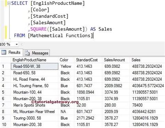Click the SELECT keyword in the editor
This screenshot has height=128, width=165.
click(19, 3)
